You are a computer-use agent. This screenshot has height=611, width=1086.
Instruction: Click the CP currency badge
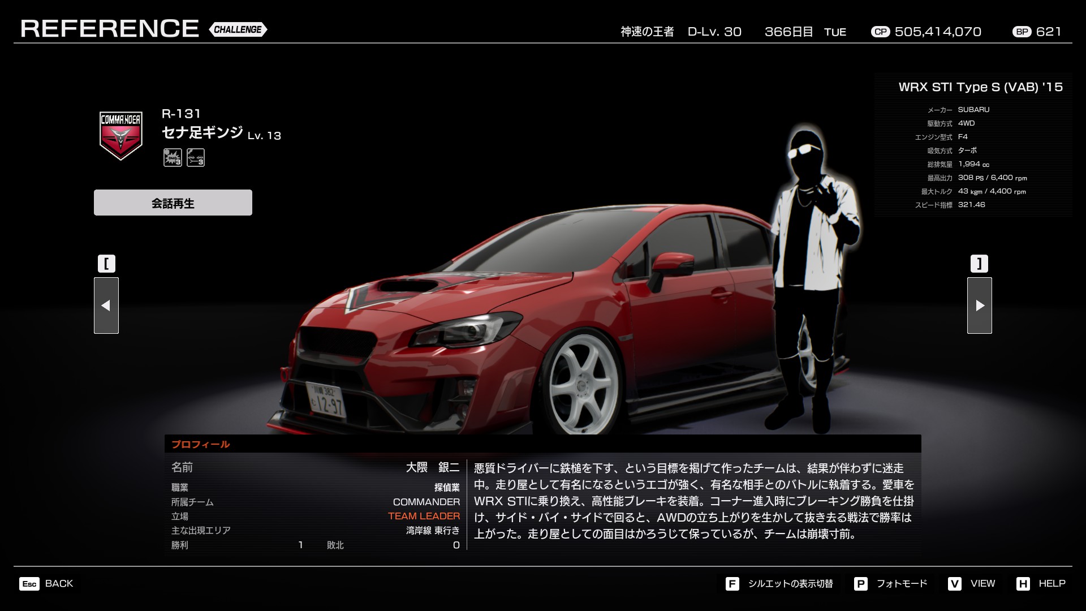880,32
